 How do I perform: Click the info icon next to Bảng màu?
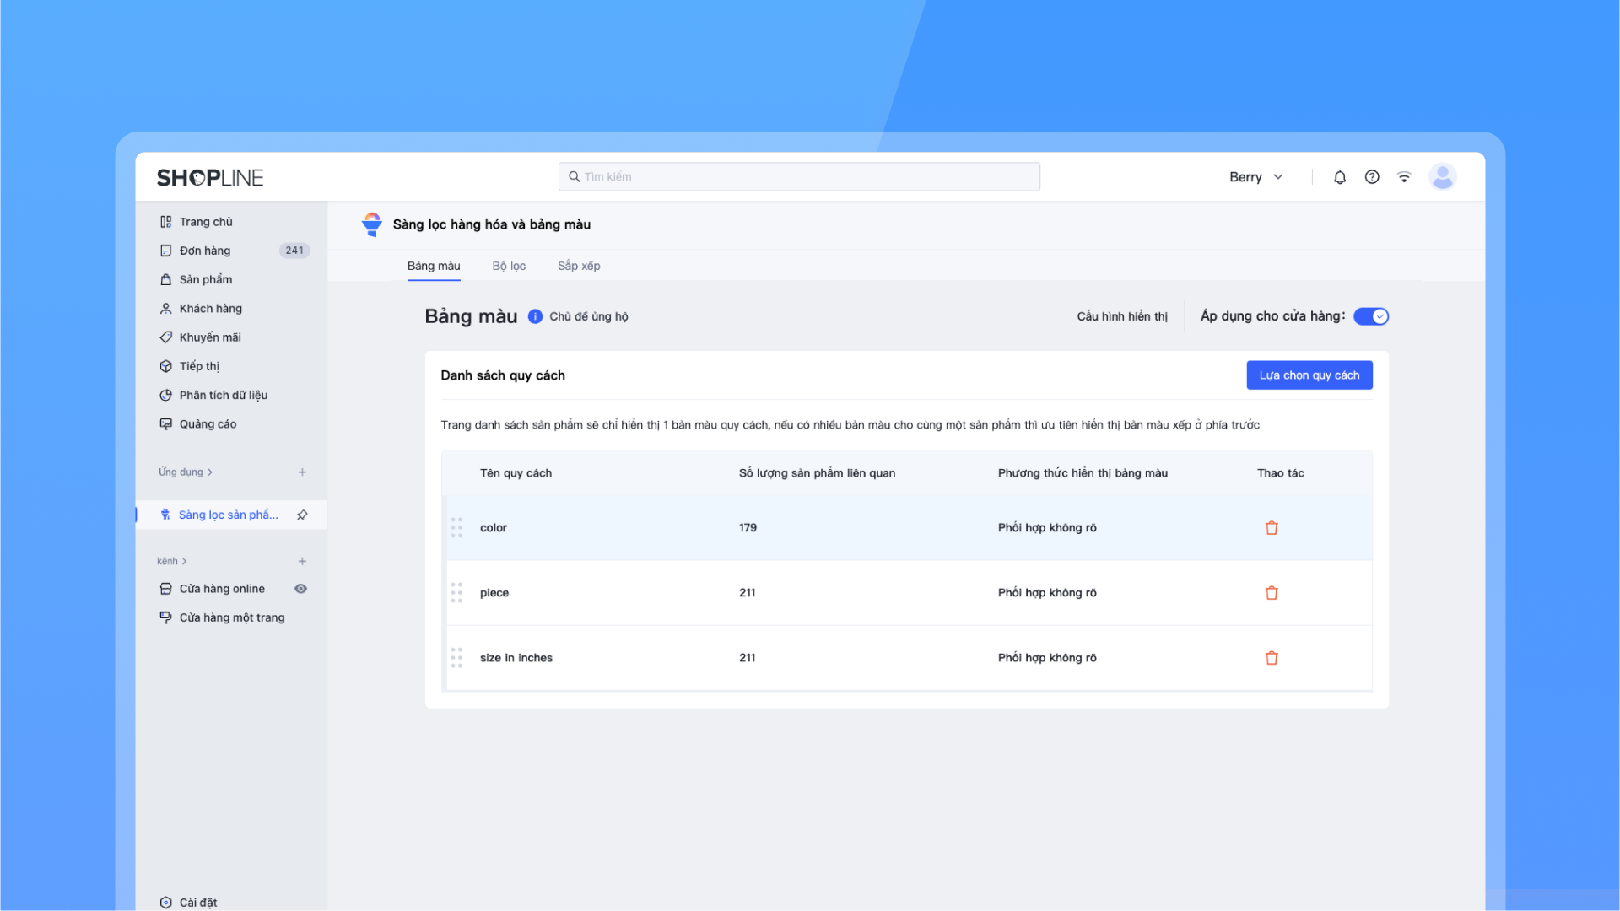tap(535, 316)
